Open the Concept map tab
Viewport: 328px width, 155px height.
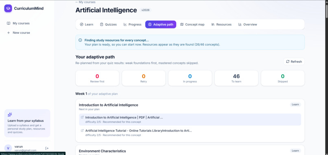[192, 24]
